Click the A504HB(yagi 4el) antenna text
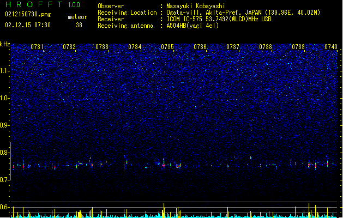 tap(192, 26)
